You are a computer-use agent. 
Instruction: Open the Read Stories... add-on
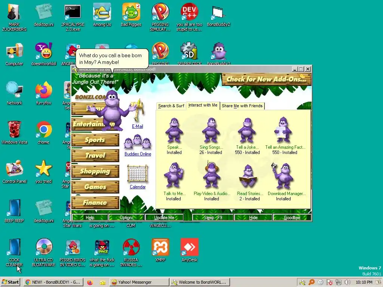coord(248,177)
